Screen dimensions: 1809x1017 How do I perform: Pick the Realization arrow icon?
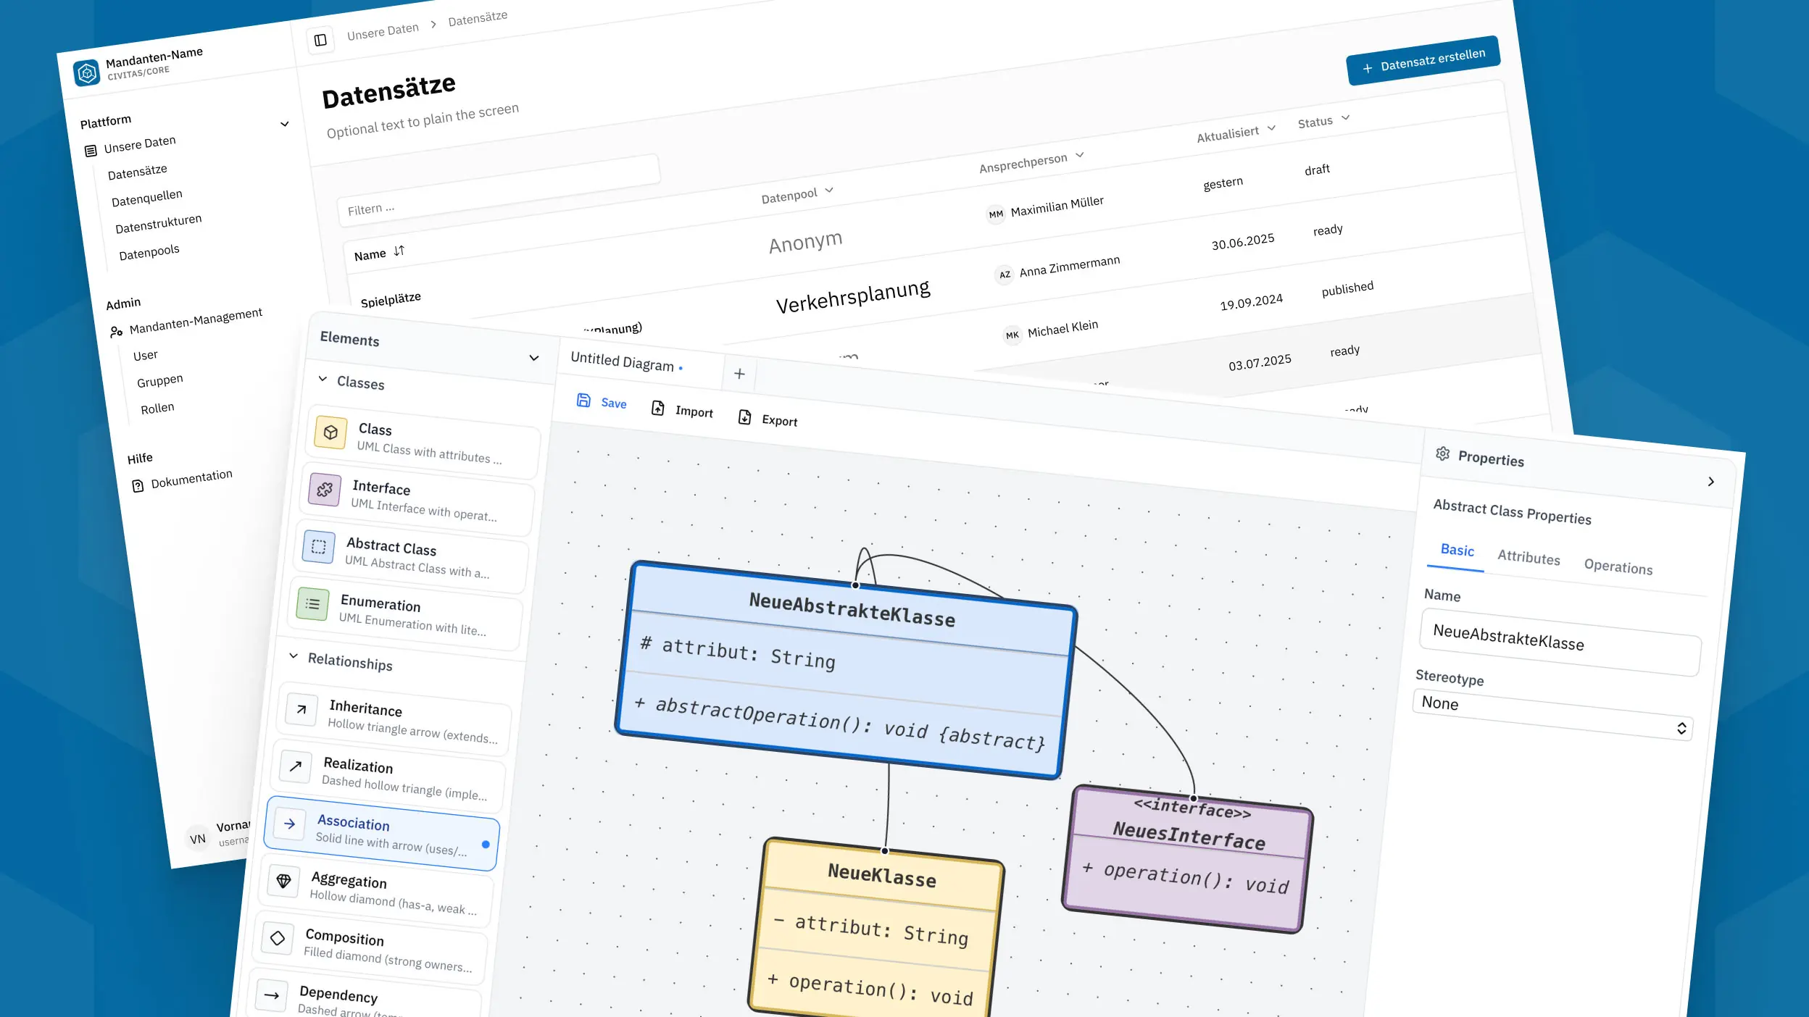tap(296, 766)
